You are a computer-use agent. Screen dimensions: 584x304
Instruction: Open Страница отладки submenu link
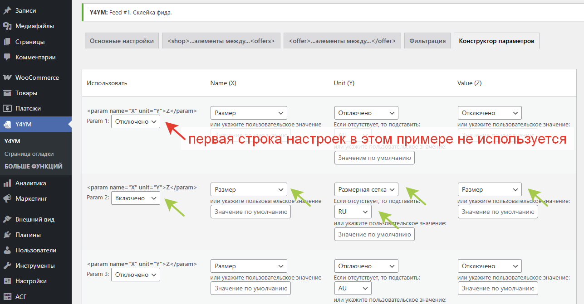click(29, 154)
